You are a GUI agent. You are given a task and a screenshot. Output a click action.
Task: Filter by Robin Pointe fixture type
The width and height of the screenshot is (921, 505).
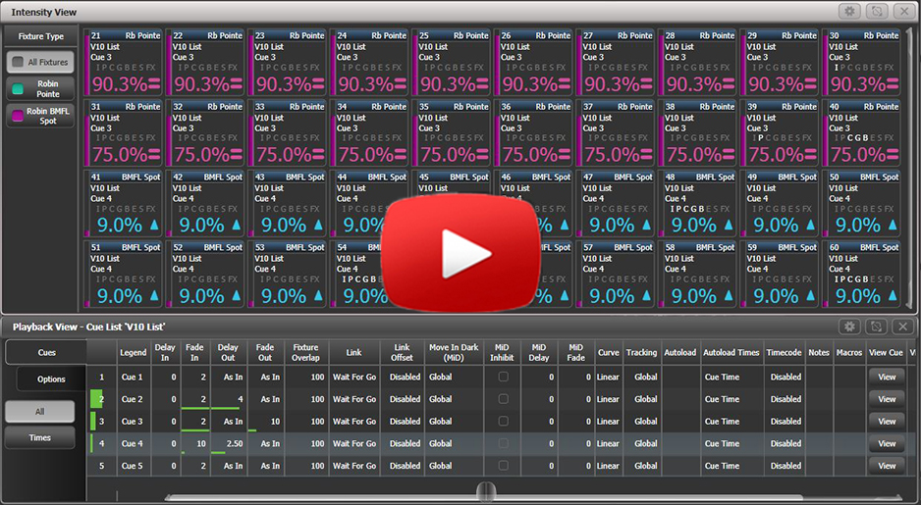point(41,89)
